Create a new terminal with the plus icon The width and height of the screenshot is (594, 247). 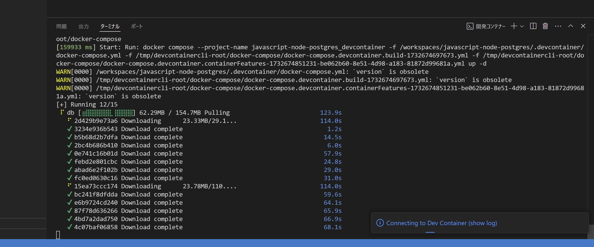(514, 26)
